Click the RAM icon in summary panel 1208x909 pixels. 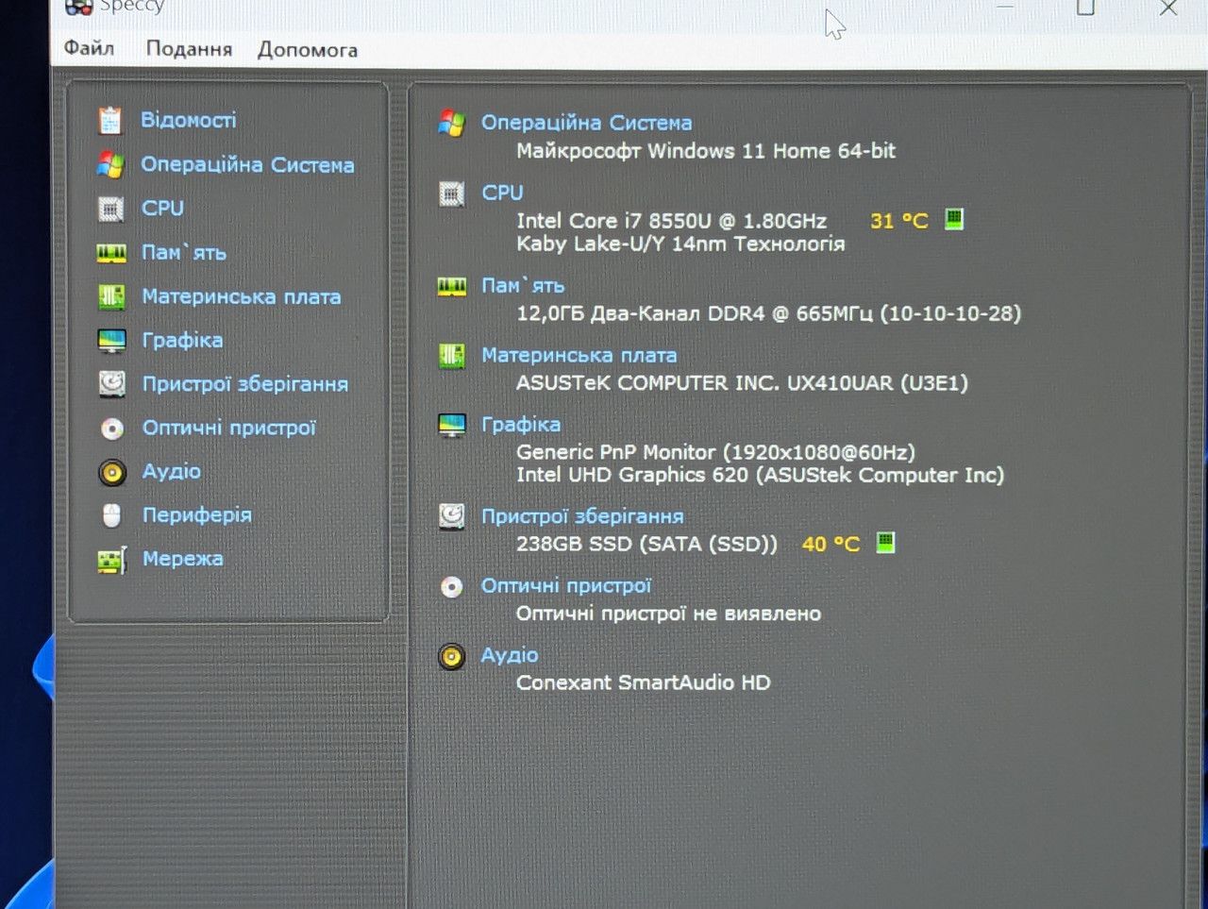pyautogui.click(x=452, y=286)
